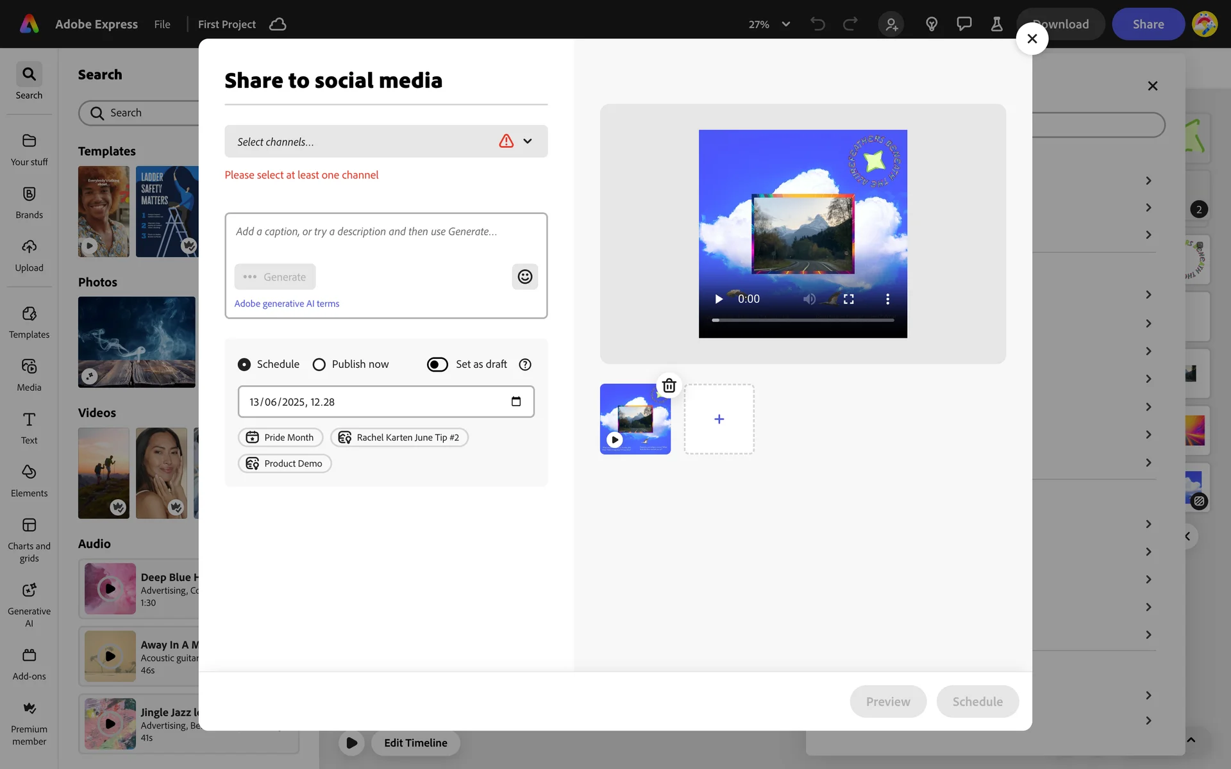Click the emoji picker icon in caption box
Image resolution: width=1231 pixels, height=769 pixels.
[524, 277]
